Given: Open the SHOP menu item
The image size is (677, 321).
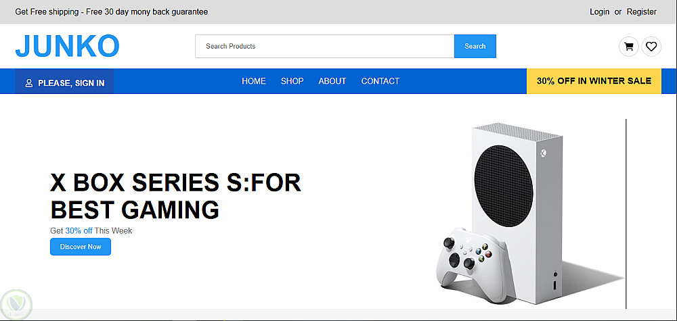Looking at the screenshot, I should 292,81.
